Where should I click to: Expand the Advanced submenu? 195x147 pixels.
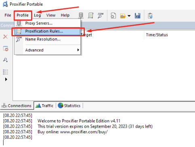[x=48, y=50]
